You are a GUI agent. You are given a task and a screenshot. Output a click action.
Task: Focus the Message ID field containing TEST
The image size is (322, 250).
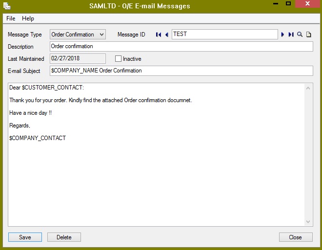225,34
